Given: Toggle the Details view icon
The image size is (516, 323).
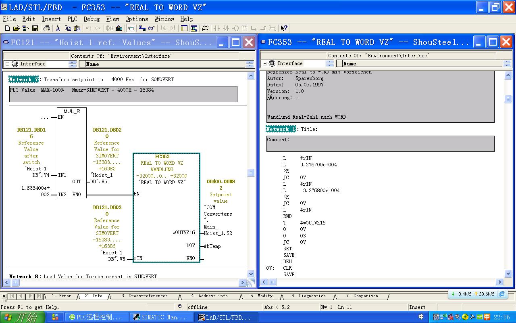Looking at the screenshot, I should pyautogui.click(x=194, y=28).
